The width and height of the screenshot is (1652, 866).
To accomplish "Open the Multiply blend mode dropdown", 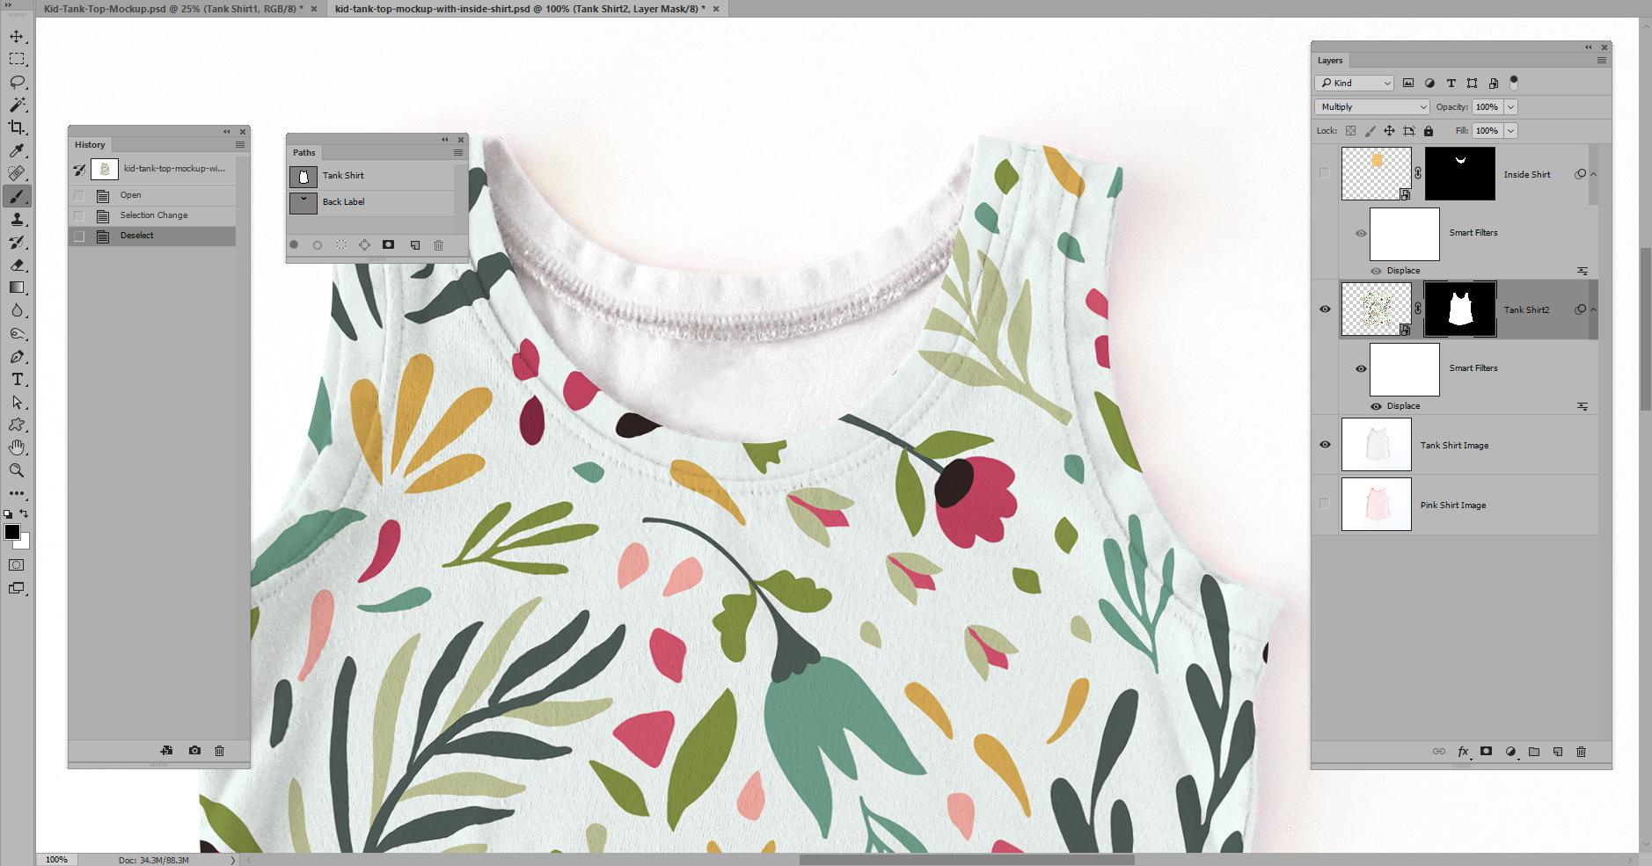I will pyautogui.click(x=1371, y=106).
